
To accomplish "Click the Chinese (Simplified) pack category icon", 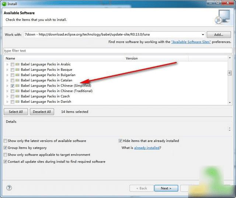I will tap(17, 86).
